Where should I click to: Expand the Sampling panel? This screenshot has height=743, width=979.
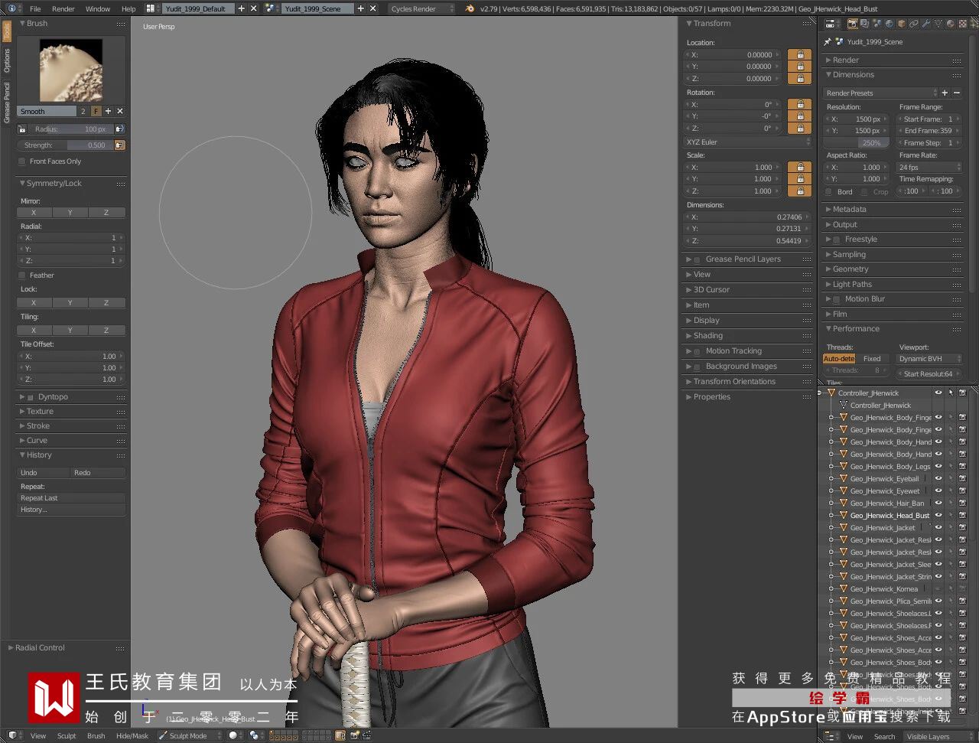[x=849, y=254]
